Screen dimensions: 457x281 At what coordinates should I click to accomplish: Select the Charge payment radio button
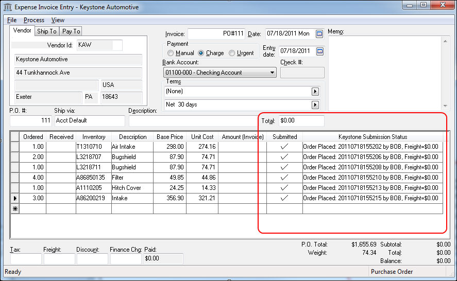tap(201, 53)
